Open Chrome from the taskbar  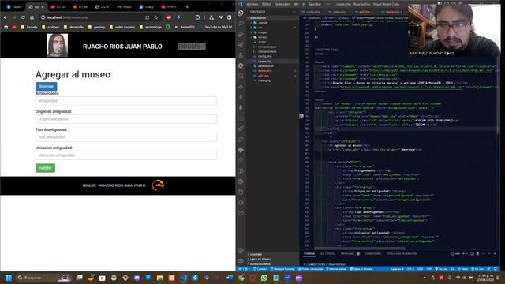[x=241, y=278]
